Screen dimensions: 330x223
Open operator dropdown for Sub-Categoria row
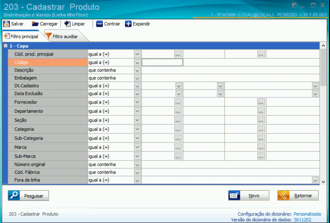(x=137, y=138)
